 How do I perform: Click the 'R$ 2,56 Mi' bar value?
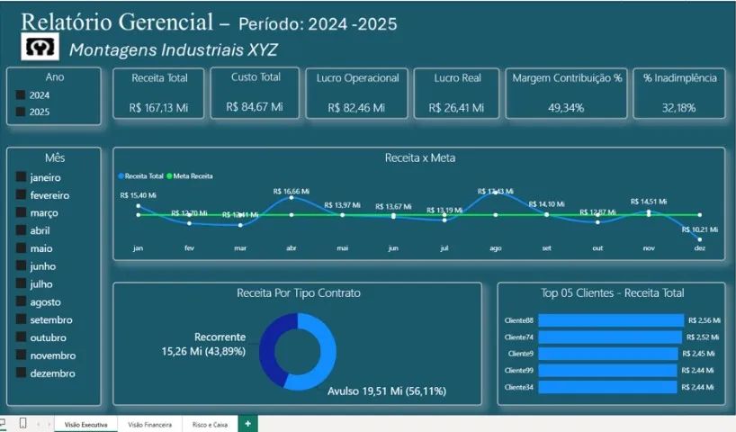(x=705, y=320)
